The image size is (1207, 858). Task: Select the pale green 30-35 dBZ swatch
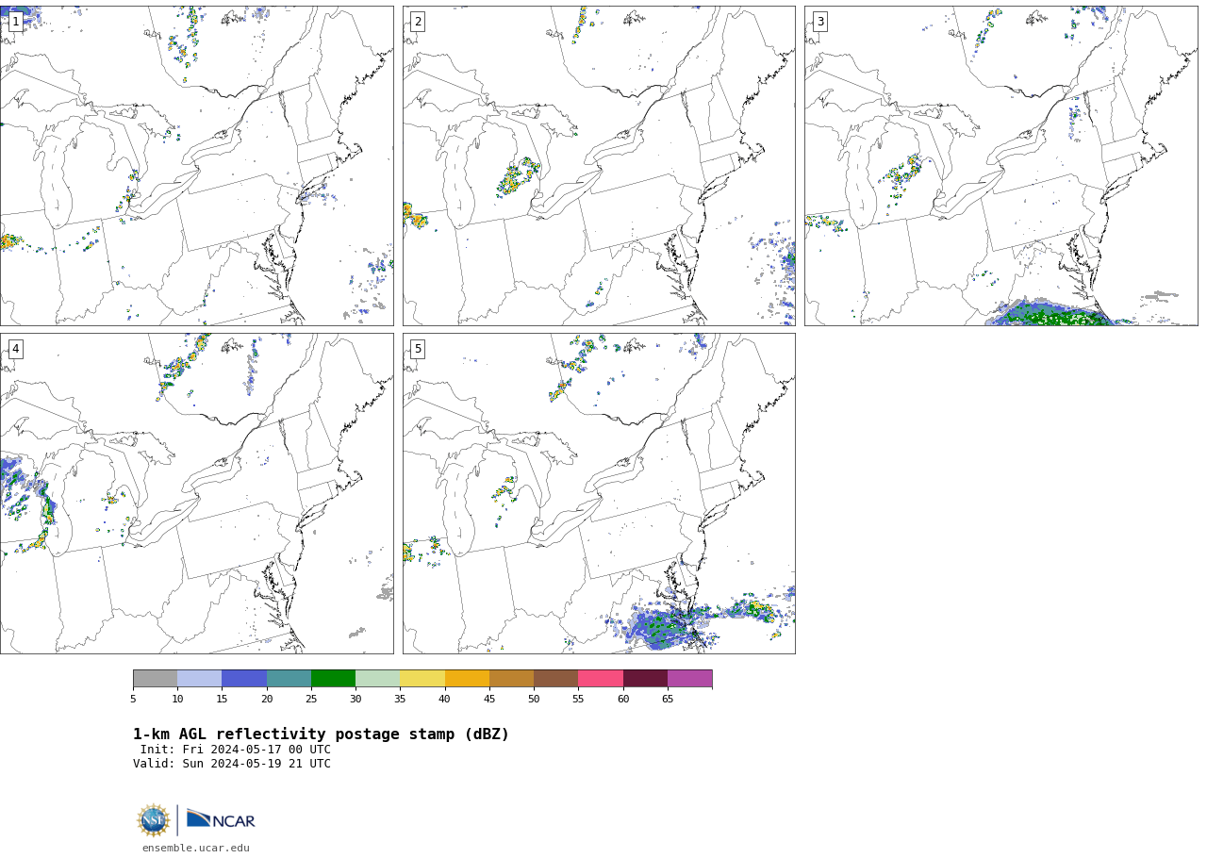coord(378,679)
